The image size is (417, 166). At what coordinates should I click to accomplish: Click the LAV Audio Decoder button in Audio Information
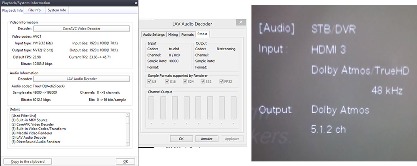coord(81,78)
